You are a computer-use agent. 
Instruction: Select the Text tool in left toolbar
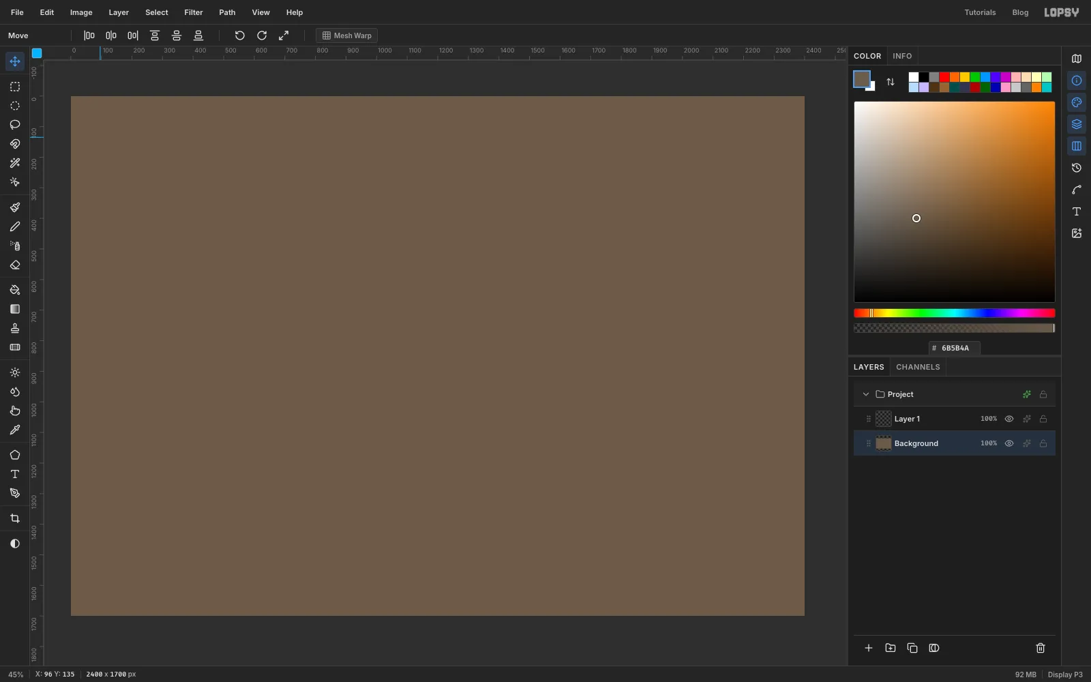[15, 474]
